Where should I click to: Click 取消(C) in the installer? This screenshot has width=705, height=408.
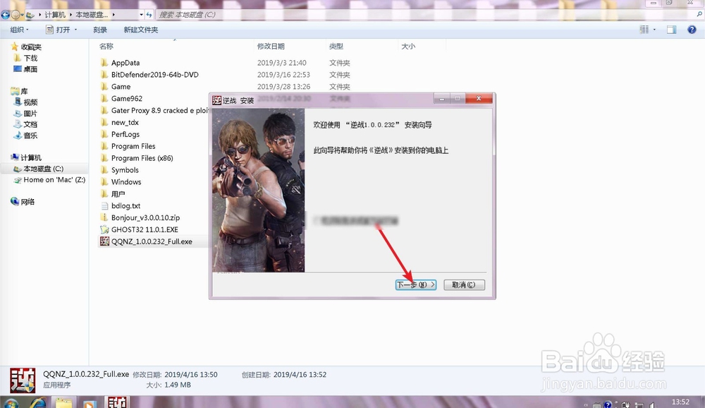464,284
